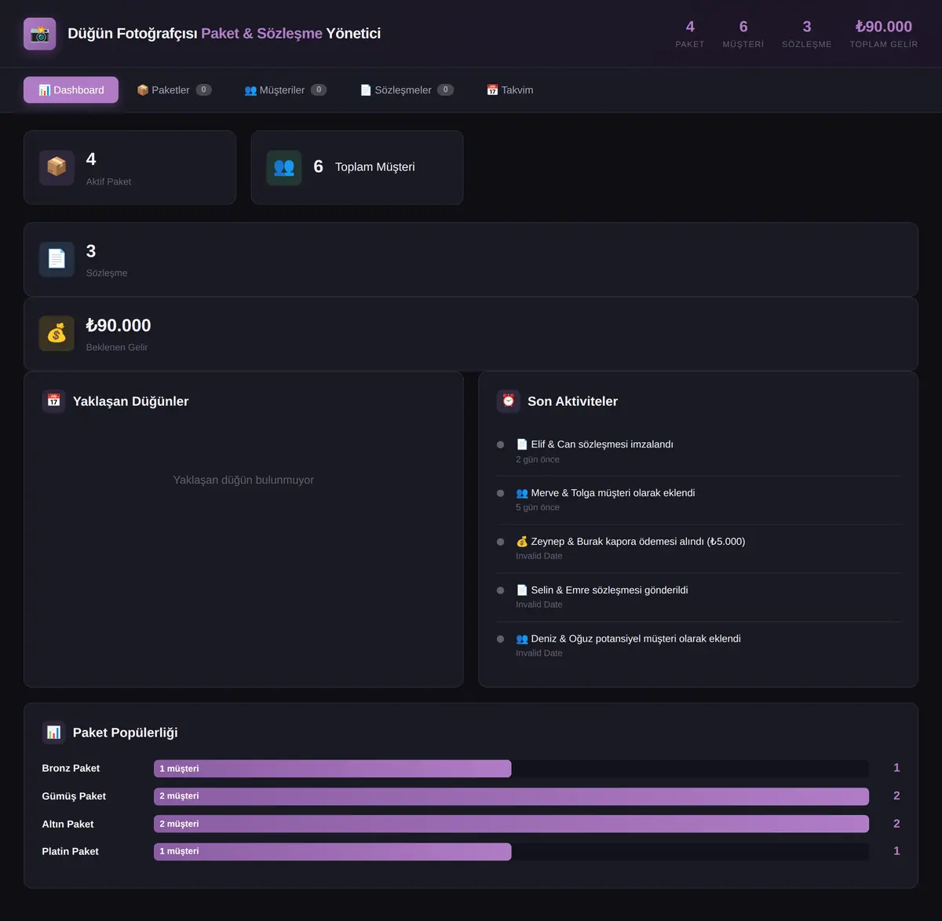
Task: Click money bag icon in Zeynep & Burak activity
Action: coord(522,542)
